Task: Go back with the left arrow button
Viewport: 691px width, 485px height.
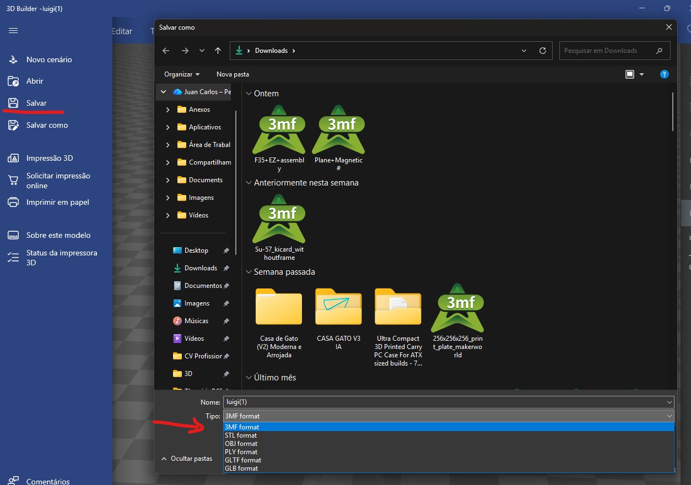Action: tap(166, 51)
